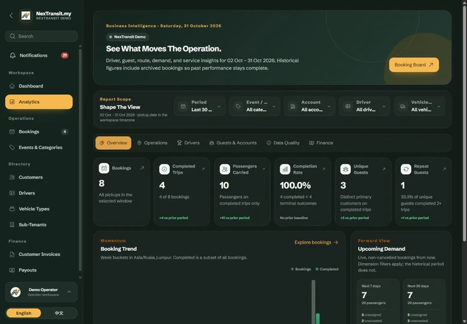
Task: Click the green Completed bar in chart
Action: [318, 318]
